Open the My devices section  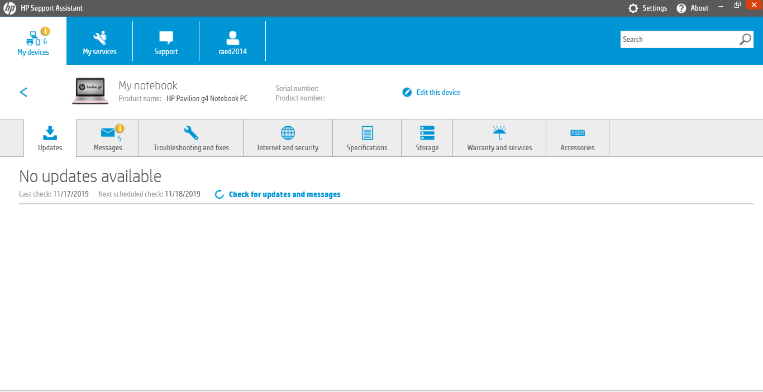[x=33, y=41]
